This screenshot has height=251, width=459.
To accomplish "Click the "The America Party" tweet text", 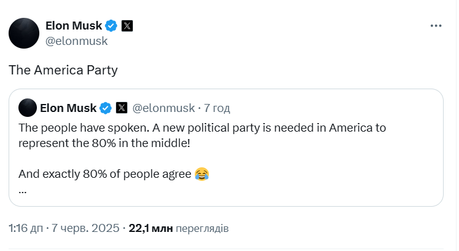I will coord(63,70).
